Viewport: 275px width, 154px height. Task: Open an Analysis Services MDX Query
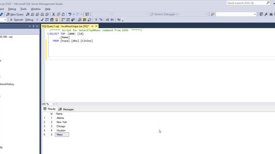point(33,14)
